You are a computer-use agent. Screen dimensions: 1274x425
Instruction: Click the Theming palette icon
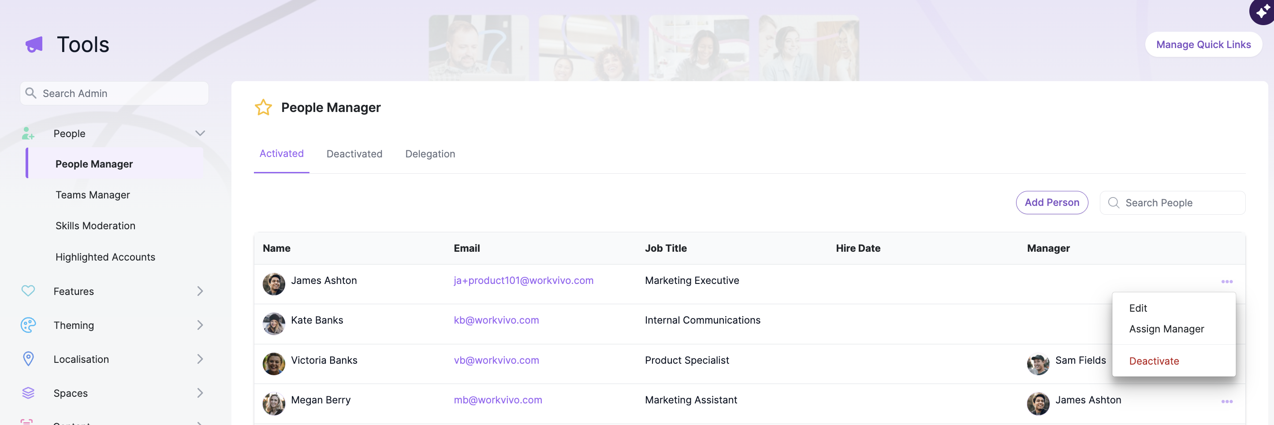[28, 325]
